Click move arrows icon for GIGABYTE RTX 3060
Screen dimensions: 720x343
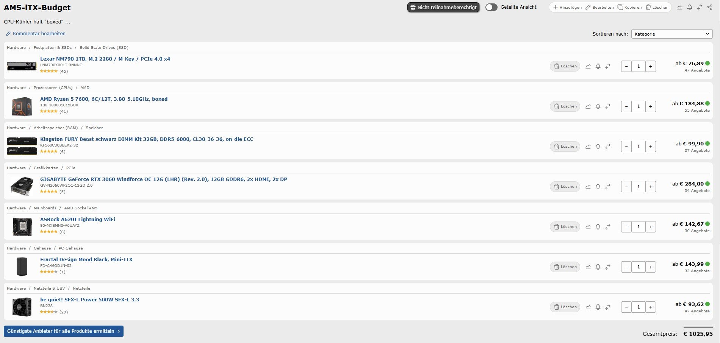coord(608,187)
